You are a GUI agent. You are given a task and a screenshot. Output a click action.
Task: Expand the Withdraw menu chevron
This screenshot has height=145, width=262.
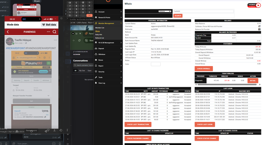pos(121,54)
